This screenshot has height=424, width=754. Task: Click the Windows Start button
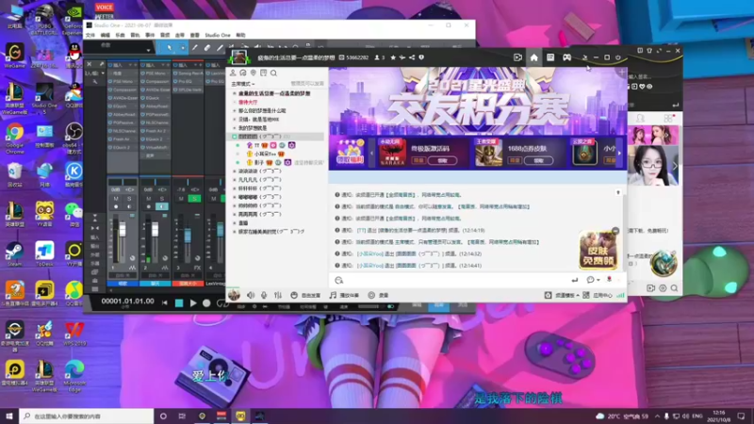point(9,416)
